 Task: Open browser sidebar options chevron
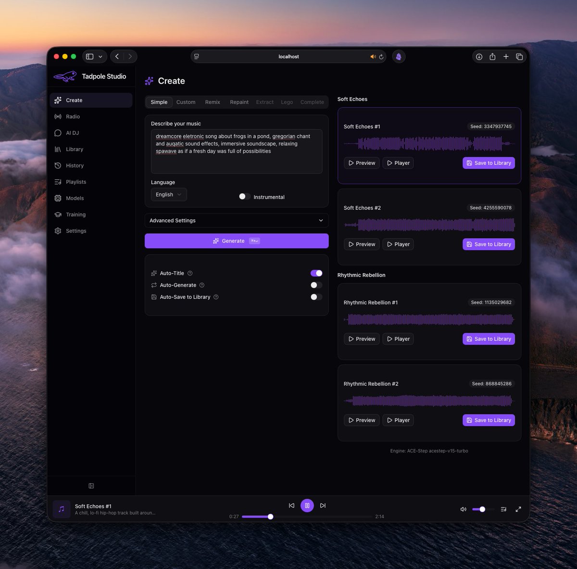[100, 57]
